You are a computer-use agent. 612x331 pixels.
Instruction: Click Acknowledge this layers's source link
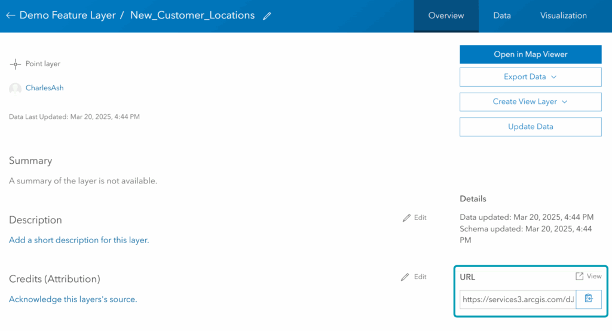point(73,299)
